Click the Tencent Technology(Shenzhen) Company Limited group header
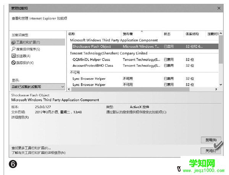 pyautogui.click(x=109, y=53)
